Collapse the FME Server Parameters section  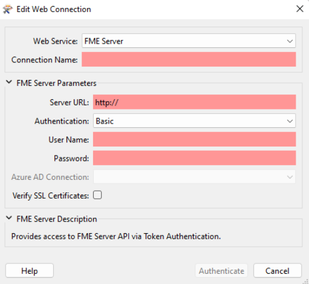pos(9,82)
